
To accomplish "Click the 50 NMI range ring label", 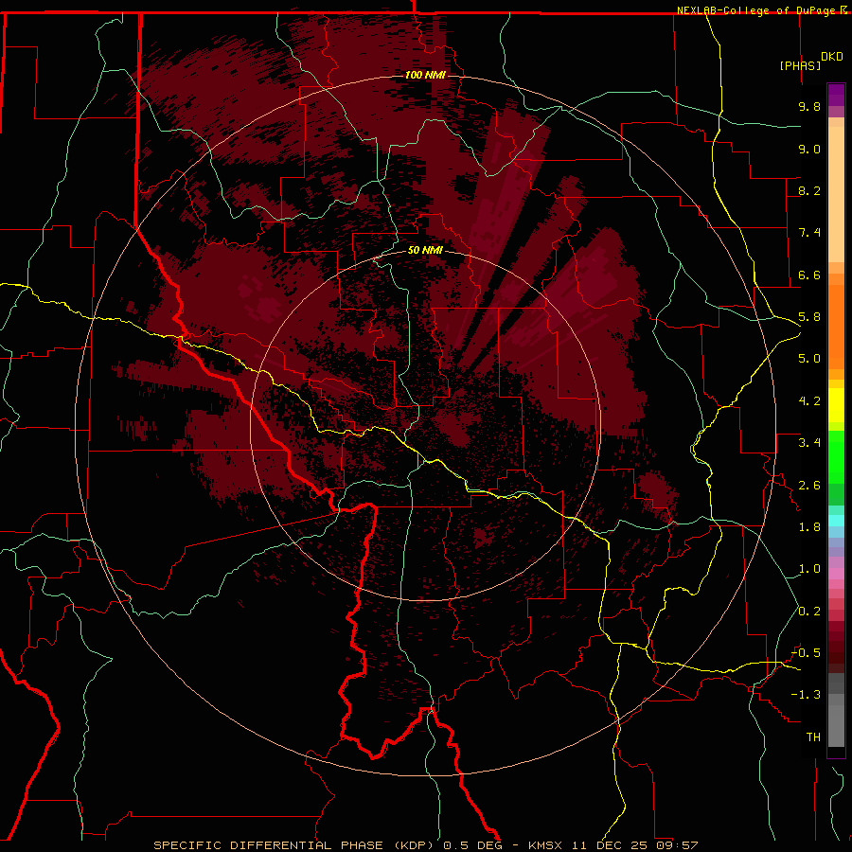I will [x=425, y=251].
